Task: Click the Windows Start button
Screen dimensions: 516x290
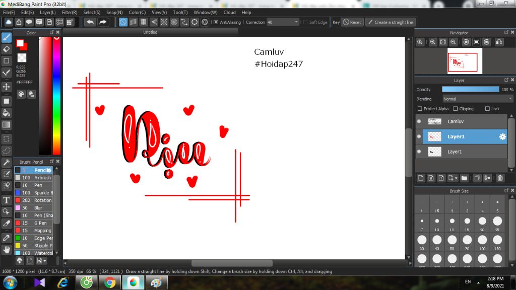Action: pos(10,282)
